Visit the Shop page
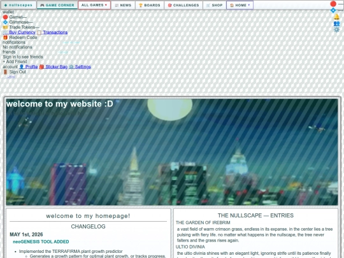The height and width of the screenshot is (258, 344). [214, 5]
